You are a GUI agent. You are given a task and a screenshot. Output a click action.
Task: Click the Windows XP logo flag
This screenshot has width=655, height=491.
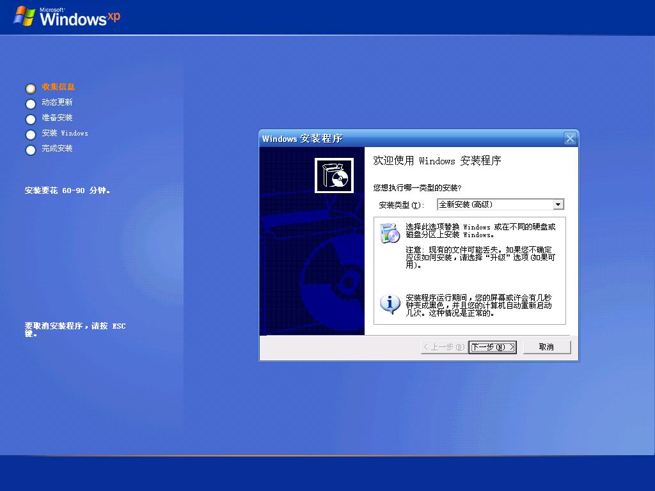(x=24, y=16)
